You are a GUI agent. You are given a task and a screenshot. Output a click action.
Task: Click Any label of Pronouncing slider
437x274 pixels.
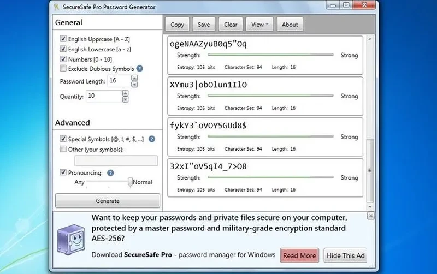click(79, 182)
